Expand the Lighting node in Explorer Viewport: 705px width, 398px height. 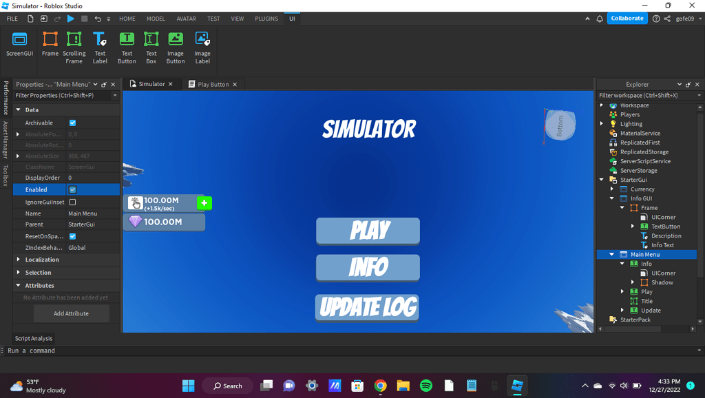602,124
